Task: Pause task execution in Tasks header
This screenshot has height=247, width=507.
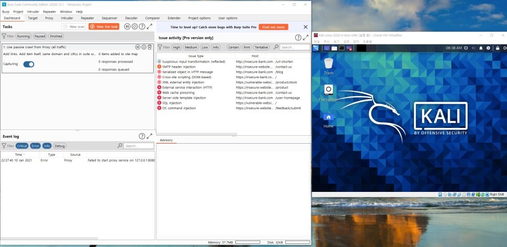Action: tap(128, 27)
